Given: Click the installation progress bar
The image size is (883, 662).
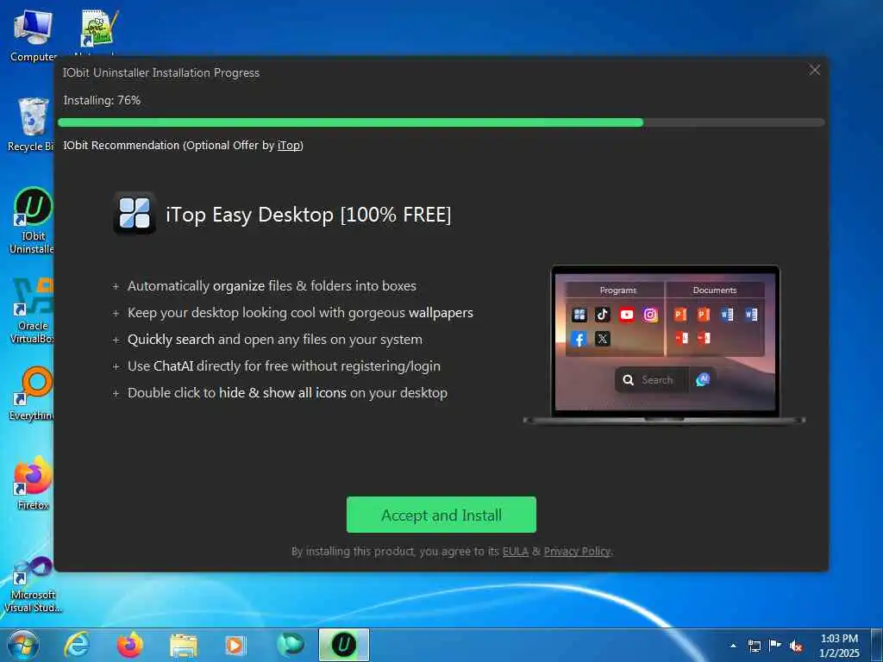Looking at the screenshot, I should pos(441,122).
